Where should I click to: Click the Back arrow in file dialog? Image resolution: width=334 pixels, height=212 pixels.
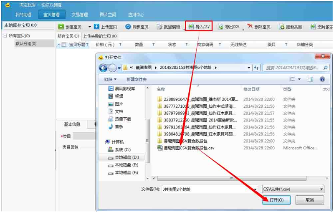[x=103, y=68]
